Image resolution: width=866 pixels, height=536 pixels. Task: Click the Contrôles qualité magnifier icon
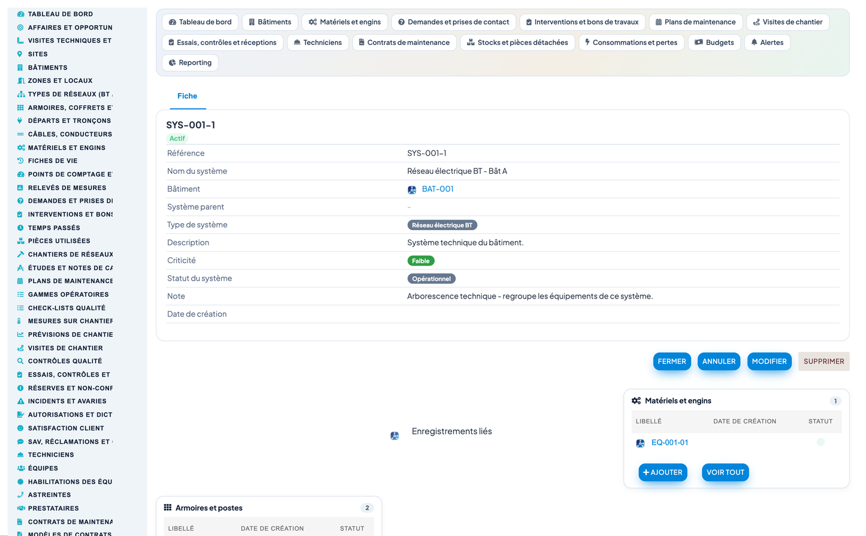click(x=20, y=361)
